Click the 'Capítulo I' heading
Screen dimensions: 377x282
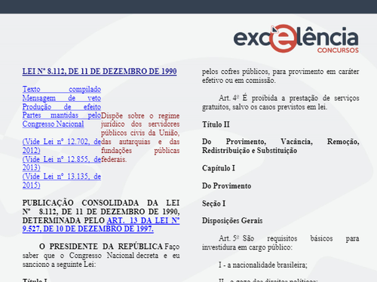[219, 168]
